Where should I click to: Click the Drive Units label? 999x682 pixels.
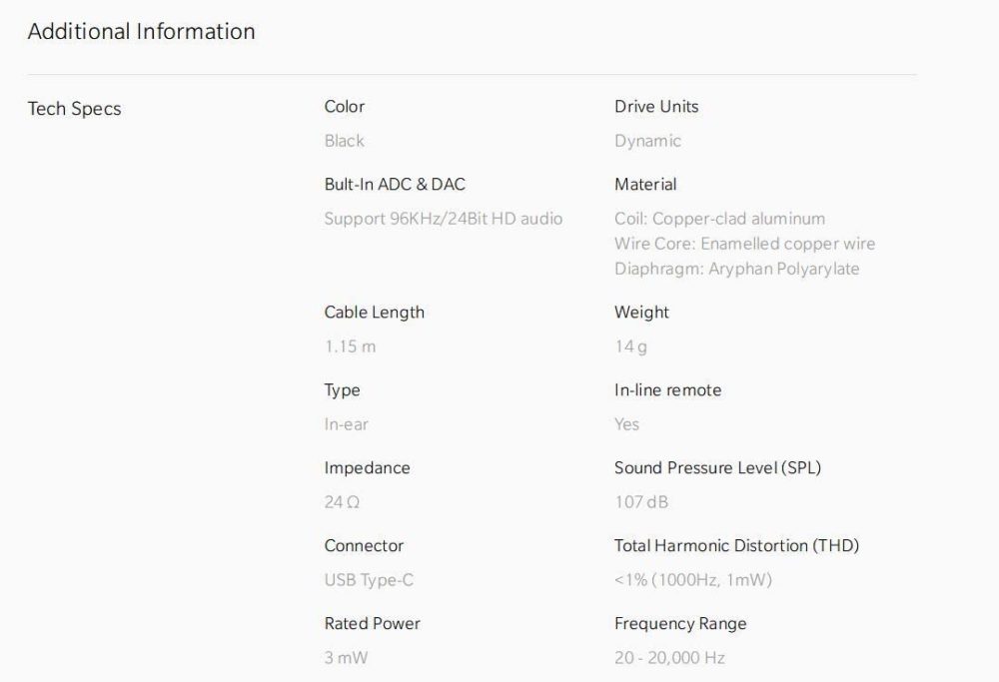pos(656,107)
